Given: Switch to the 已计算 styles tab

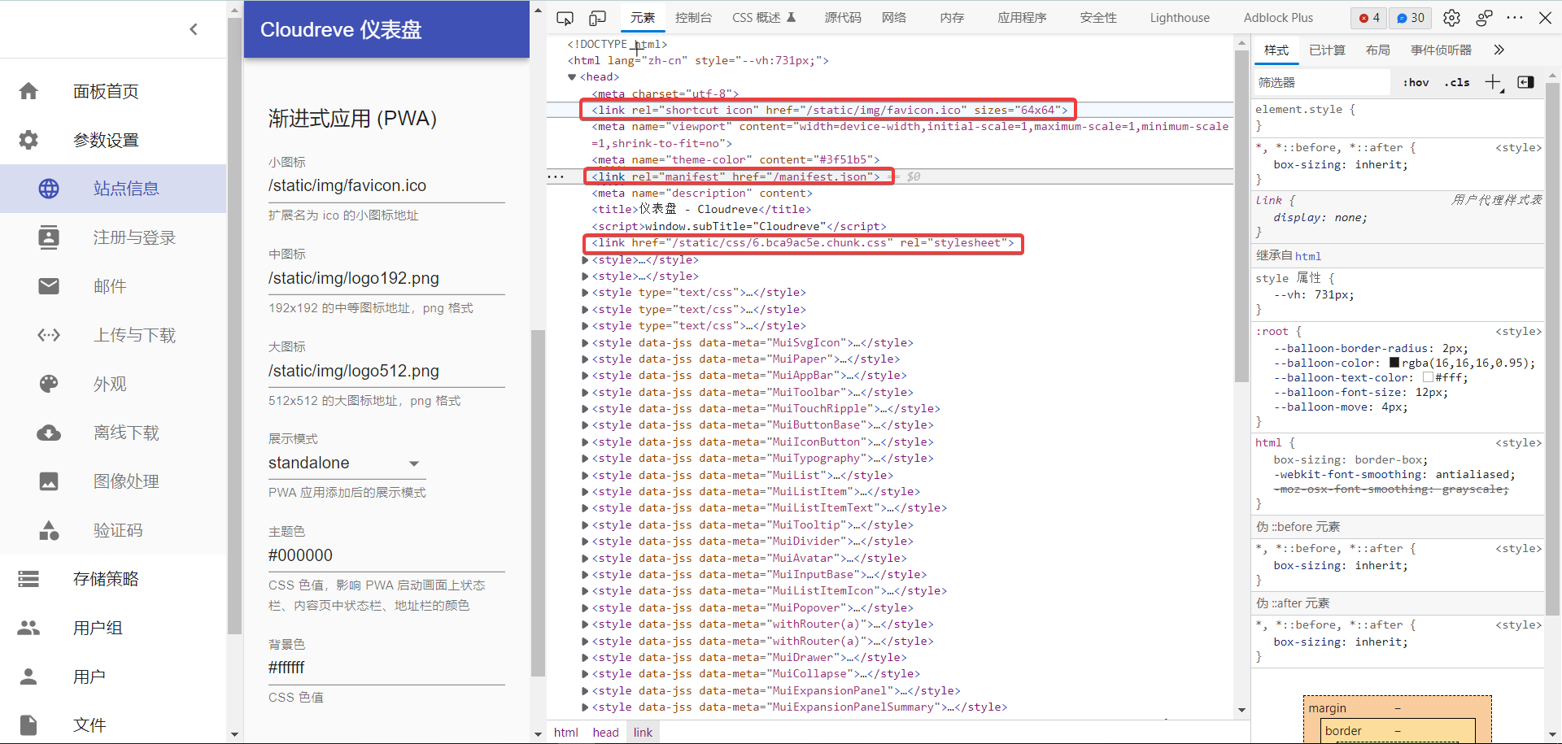Looking at the screenshot, I should (x=1327, y=50).
